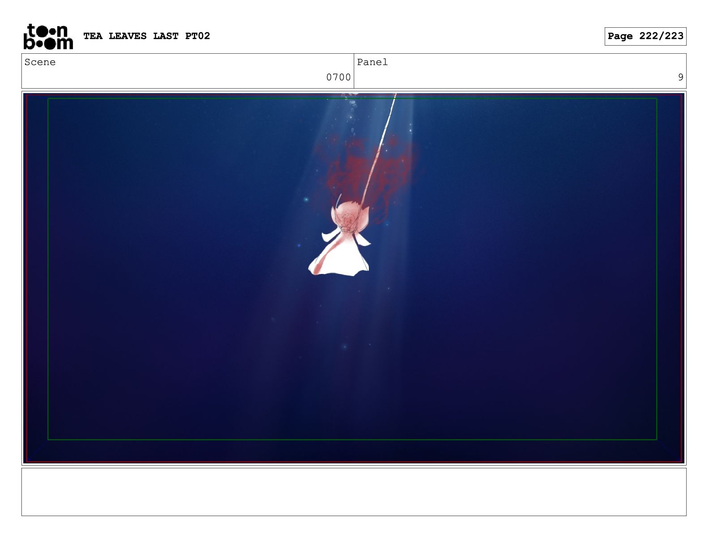Click the 'Page 222/223' page indicator
709x548 pixels.
click(x=645, y=36)
